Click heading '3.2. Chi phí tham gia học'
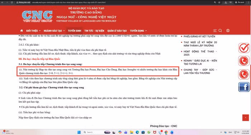Image resolution: width=251 pixels, height=135 pixels. [x=51, y=87]
